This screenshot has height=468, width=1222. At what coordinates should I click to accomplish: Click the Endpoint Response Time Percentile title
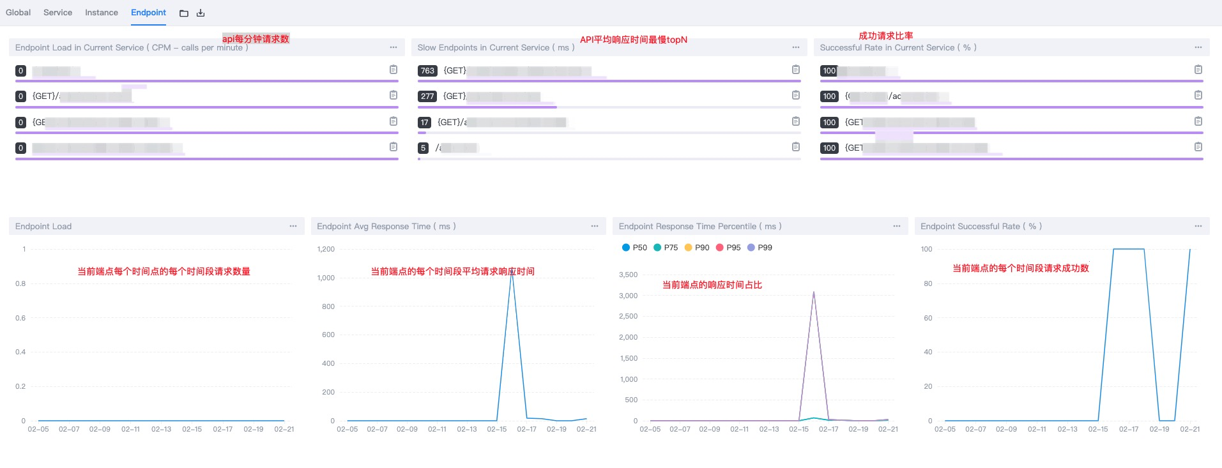[700, 226]
